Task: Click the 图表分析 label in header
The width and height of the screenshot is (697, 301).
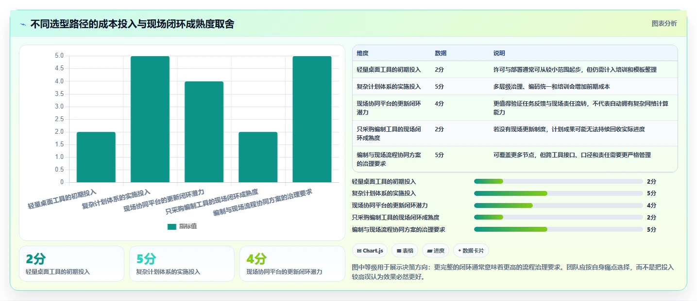Action: (x=664, y=24)
